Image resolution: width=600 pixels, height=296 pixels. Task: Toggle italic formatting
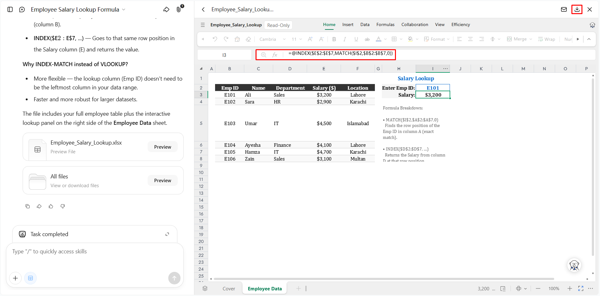(345, 39)
